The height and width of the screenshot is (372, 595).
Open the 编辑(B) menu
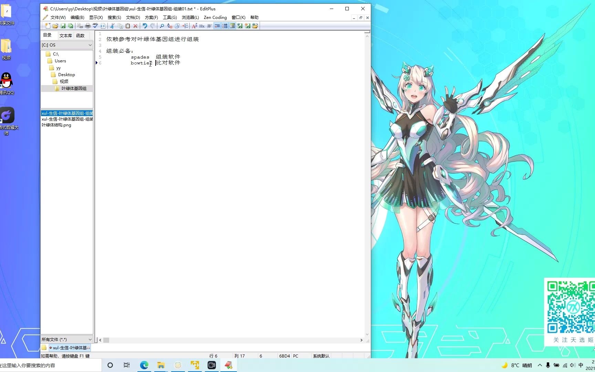[x=77, y=18]
